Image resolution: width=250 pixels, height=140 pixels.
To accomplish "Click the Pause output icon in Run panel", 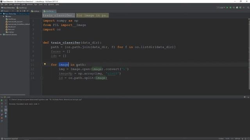I will click(x=2, y=107).
